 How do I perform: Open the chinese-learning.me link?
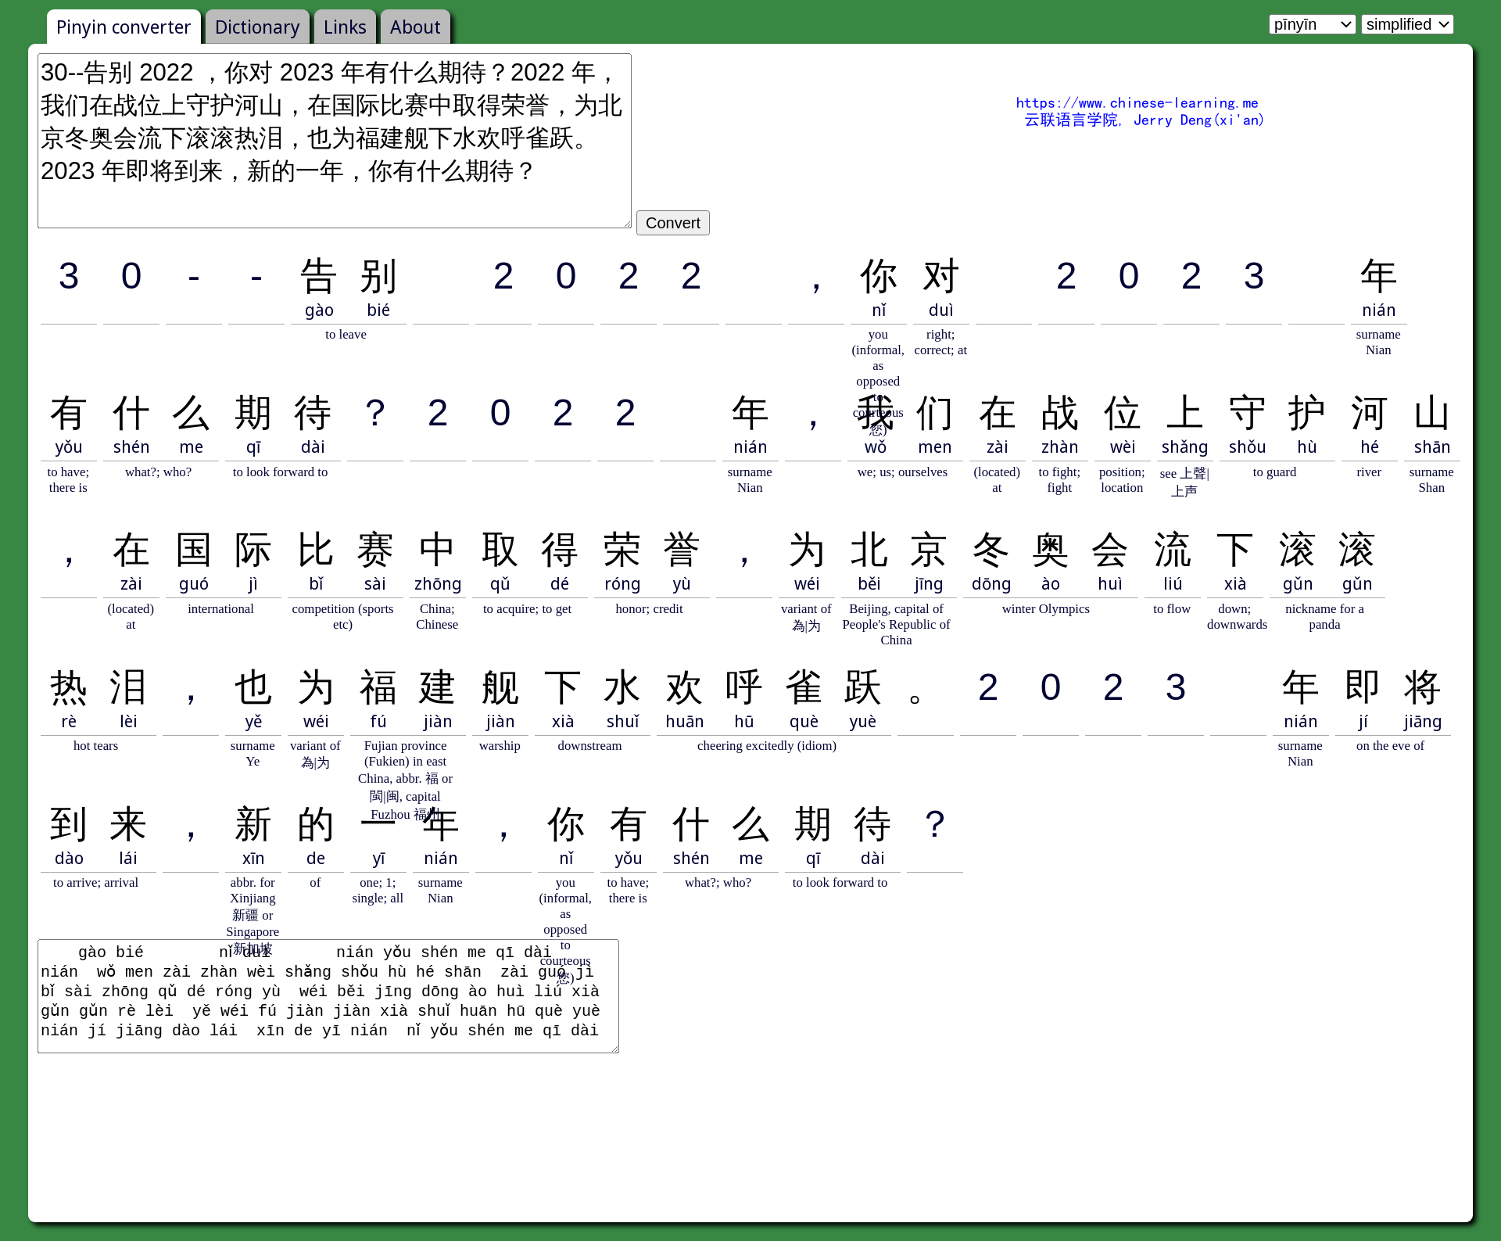click(1137, 102)
